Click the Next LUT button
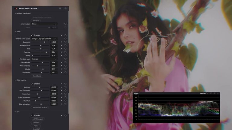The width and height of the screenshot is (232, 130). 36,126
